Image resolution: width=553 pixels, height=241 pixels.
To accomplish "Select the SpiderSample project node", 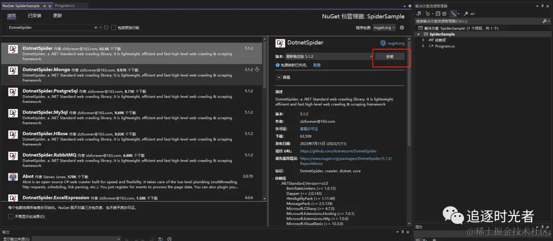I will coord(442,34).
